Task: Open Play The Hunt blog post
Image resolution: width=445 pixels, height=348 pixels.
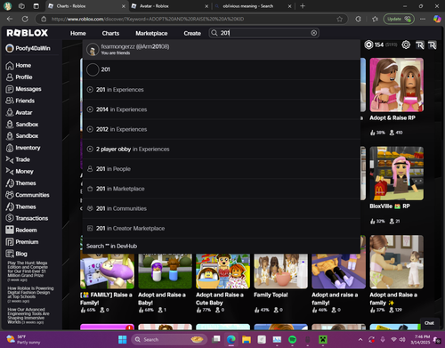Action: tap(28, 271)
